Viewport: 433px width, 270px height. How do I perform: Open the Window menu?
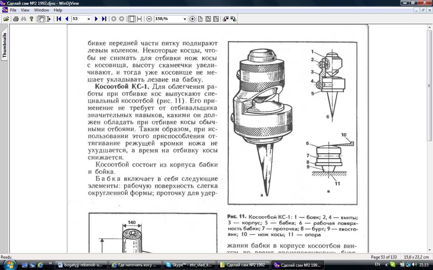[x=41, y=10]
